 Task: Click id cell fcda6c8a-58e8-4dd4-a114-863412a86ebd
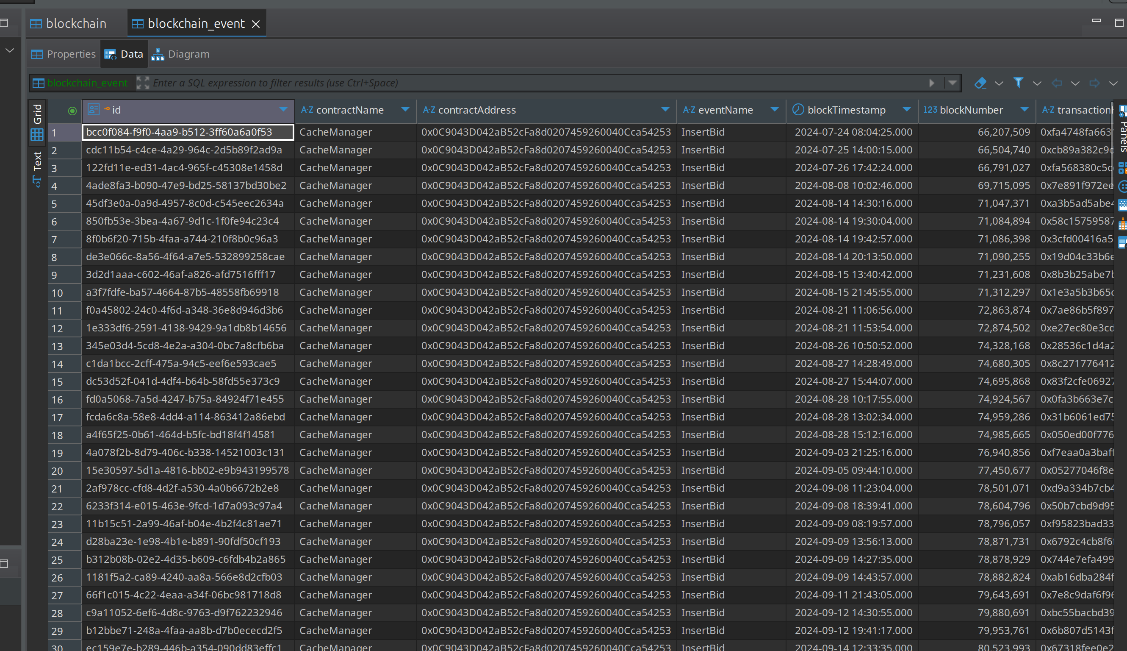pyautogui.click(x=188, y=417)
